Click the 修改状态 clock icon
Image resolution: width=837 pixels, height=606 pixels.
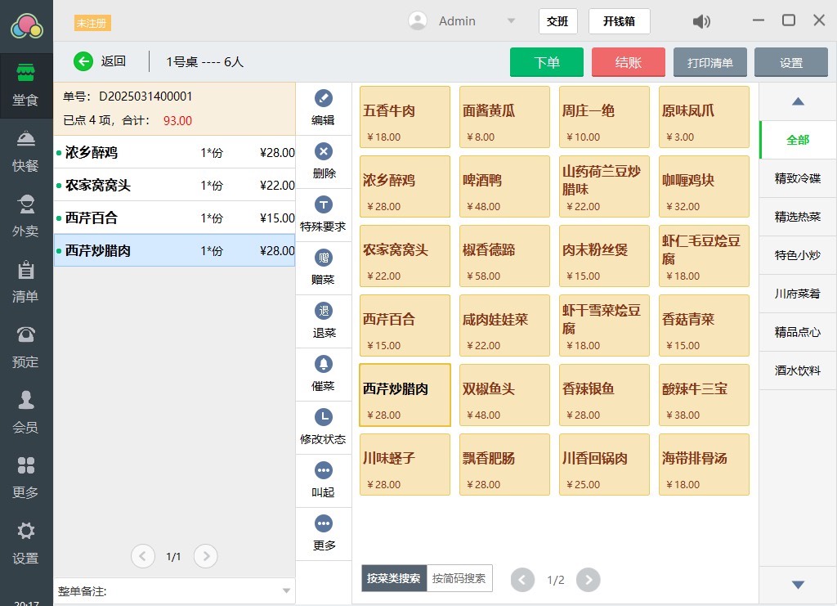324,417
